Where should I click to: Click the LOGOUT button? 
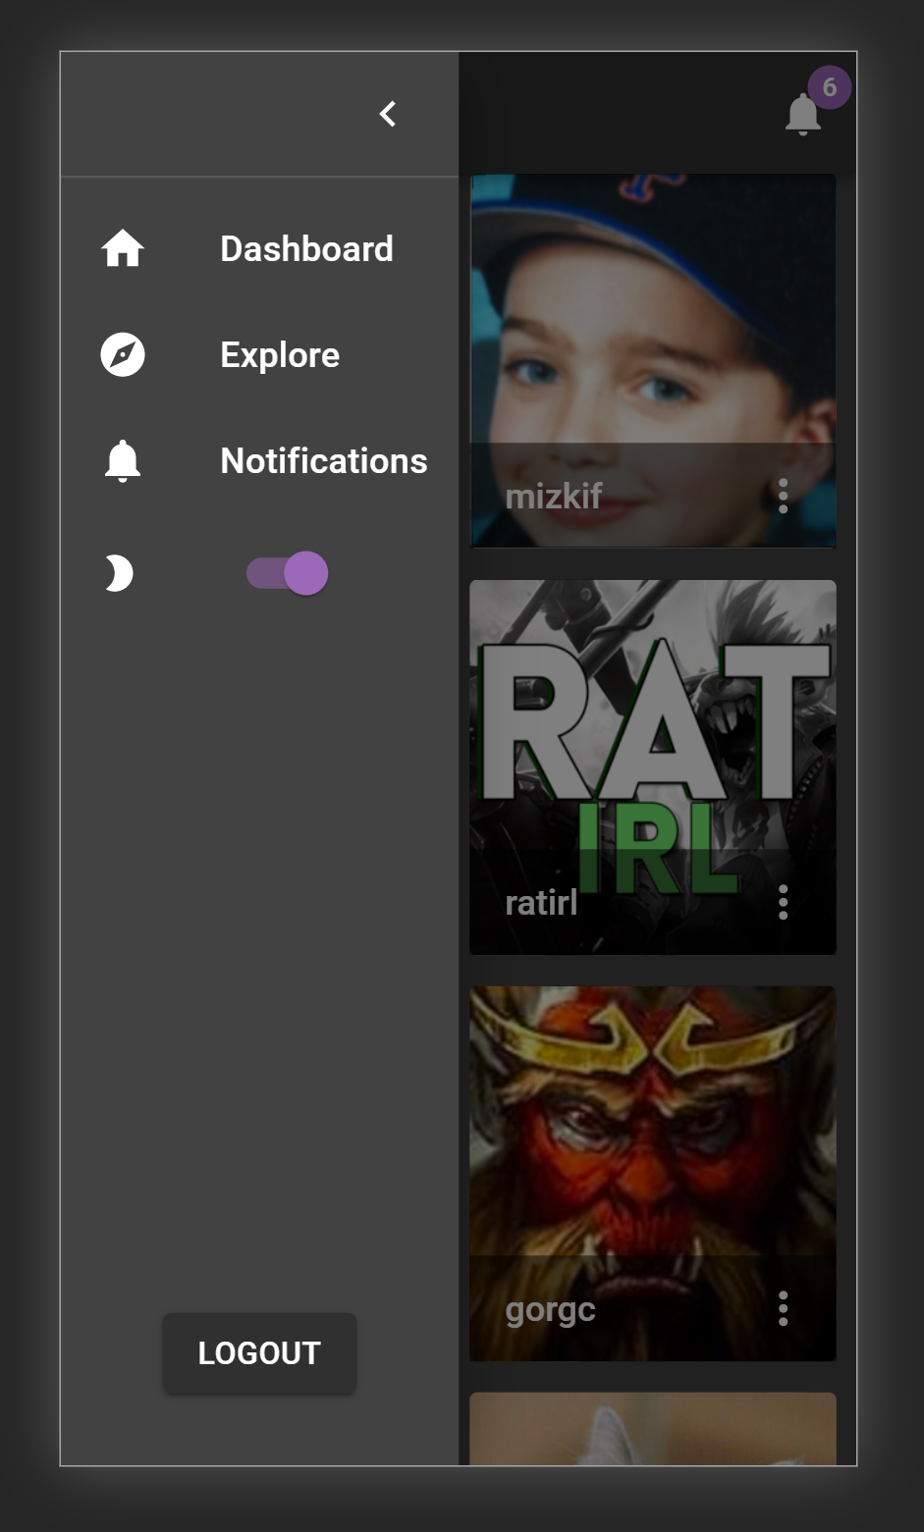pos(259,1353)
